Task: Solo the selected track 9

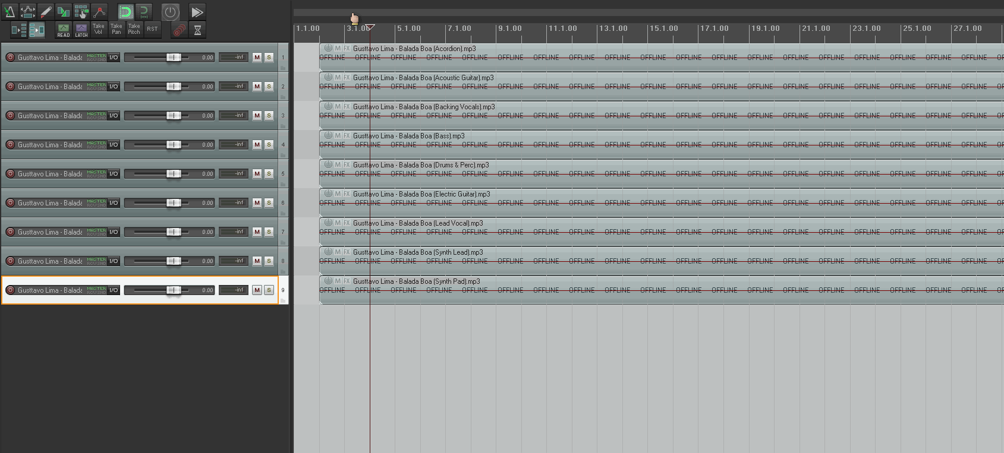Action: click(x=269, y=290)
